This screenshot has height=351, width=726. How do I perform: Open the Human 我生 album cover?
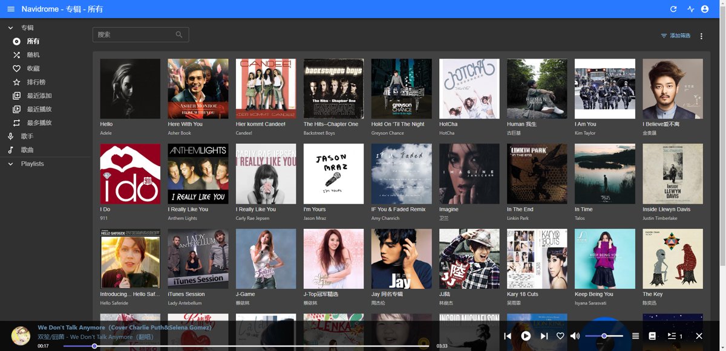tap(537, 89)
